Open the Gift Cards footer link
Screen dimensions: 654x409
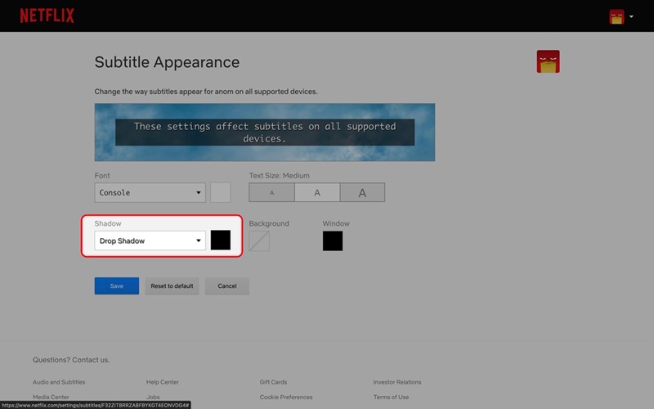(273, 382)
